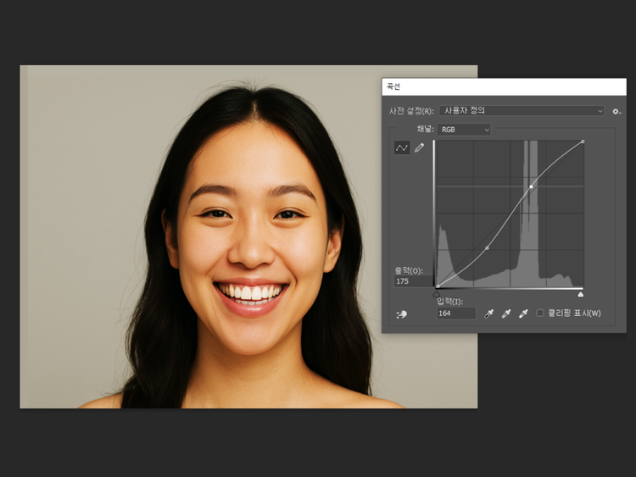The image size is (636, 477).
Task: Select the white input slider triangle
Action: tap(580, 294)
